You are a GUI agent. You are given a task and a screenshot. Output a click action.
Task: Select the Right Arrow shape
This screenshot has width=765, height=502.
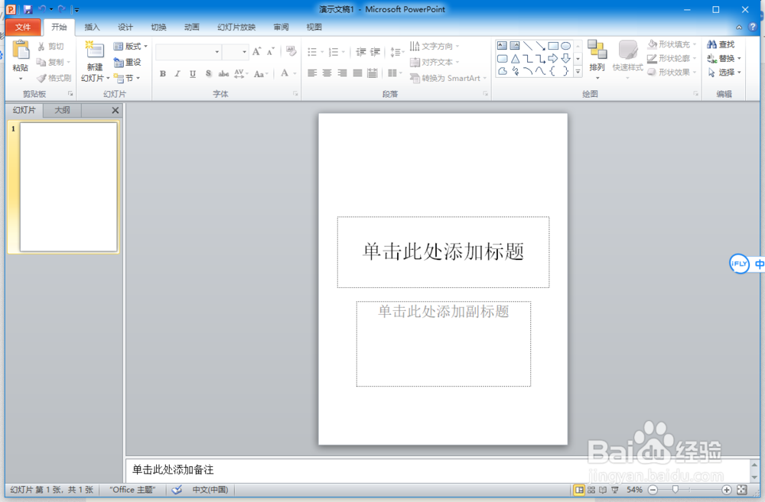pos(553,58)
